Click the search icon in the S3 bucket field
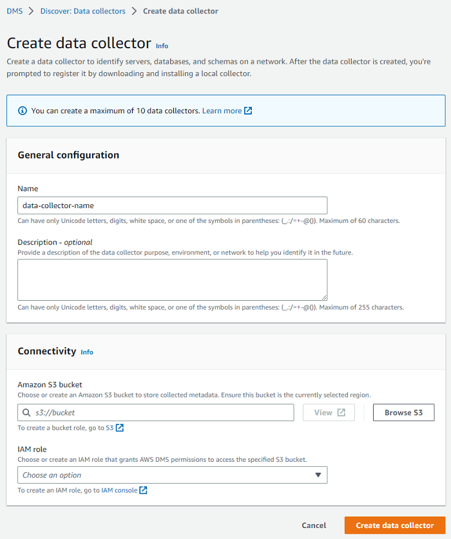451x539 pixels. tap(25, 412)
